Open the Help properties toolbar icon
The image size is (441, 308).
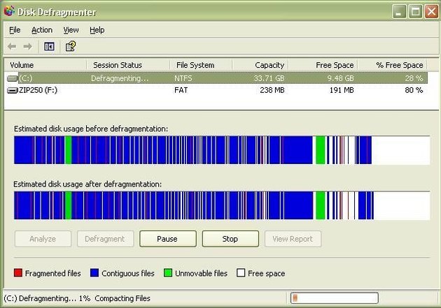tap(70, 46)
